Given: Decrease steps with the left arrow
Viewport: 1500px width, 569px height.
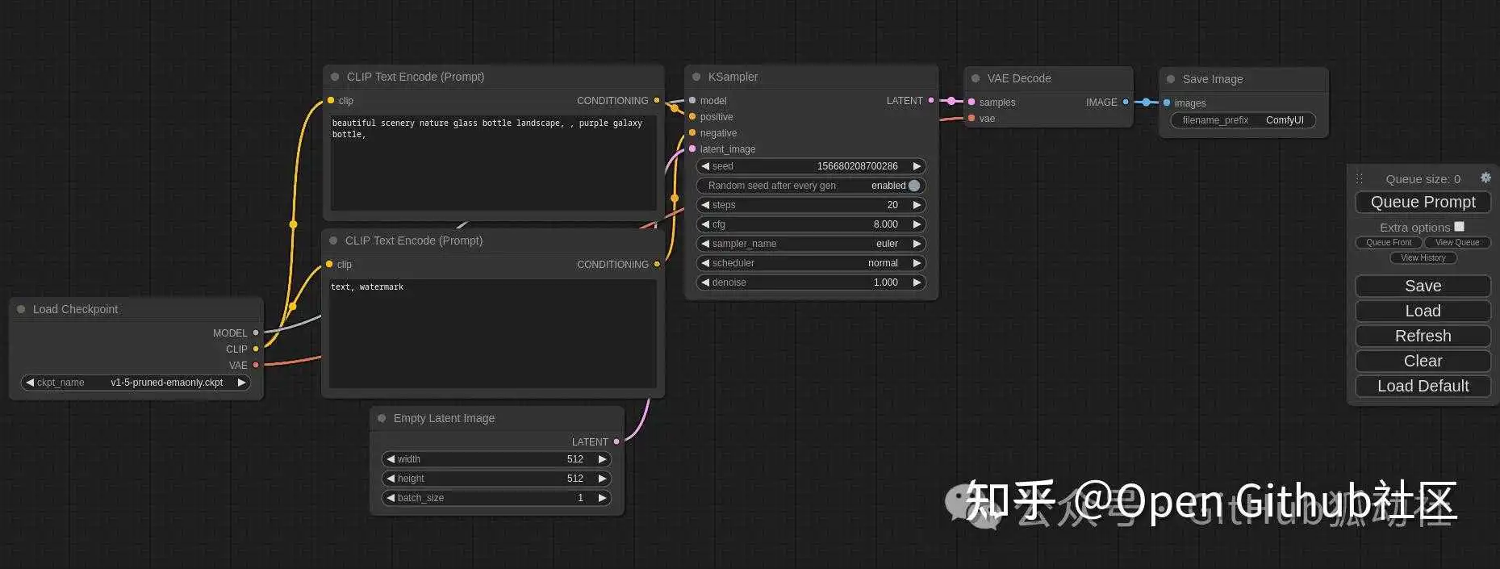Looking at the screenshot, I should pos(705,205).
